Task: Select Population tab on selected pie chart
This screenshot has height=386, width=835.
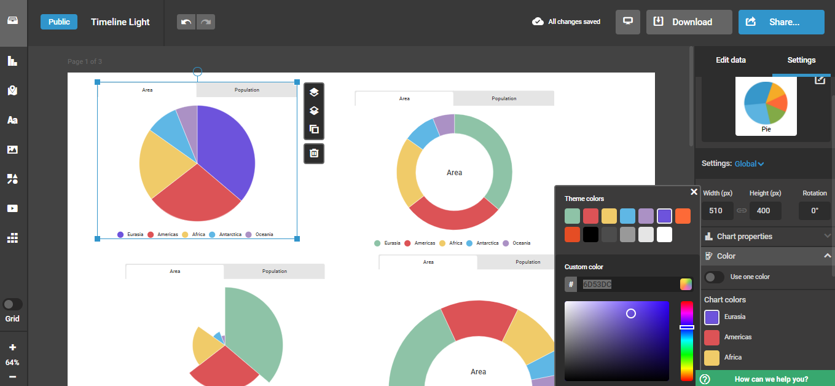Action: point(247,90)
